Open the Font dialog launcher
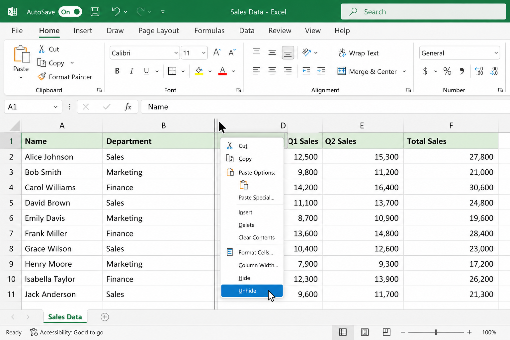Image resolution: width=510 pixels, height=340 pixels. pos(238,90)
